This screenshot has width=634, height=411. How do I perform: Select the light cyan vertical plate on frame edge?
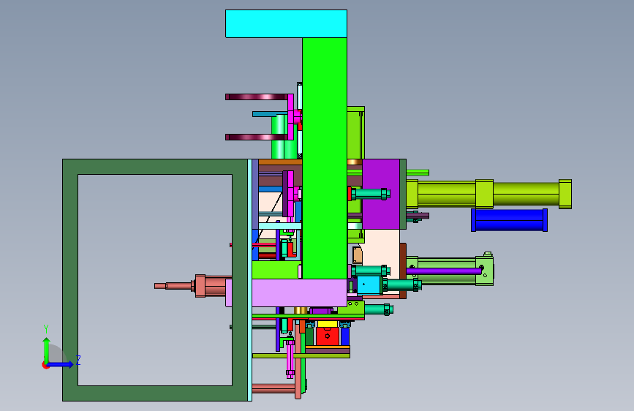click(250, 280)
